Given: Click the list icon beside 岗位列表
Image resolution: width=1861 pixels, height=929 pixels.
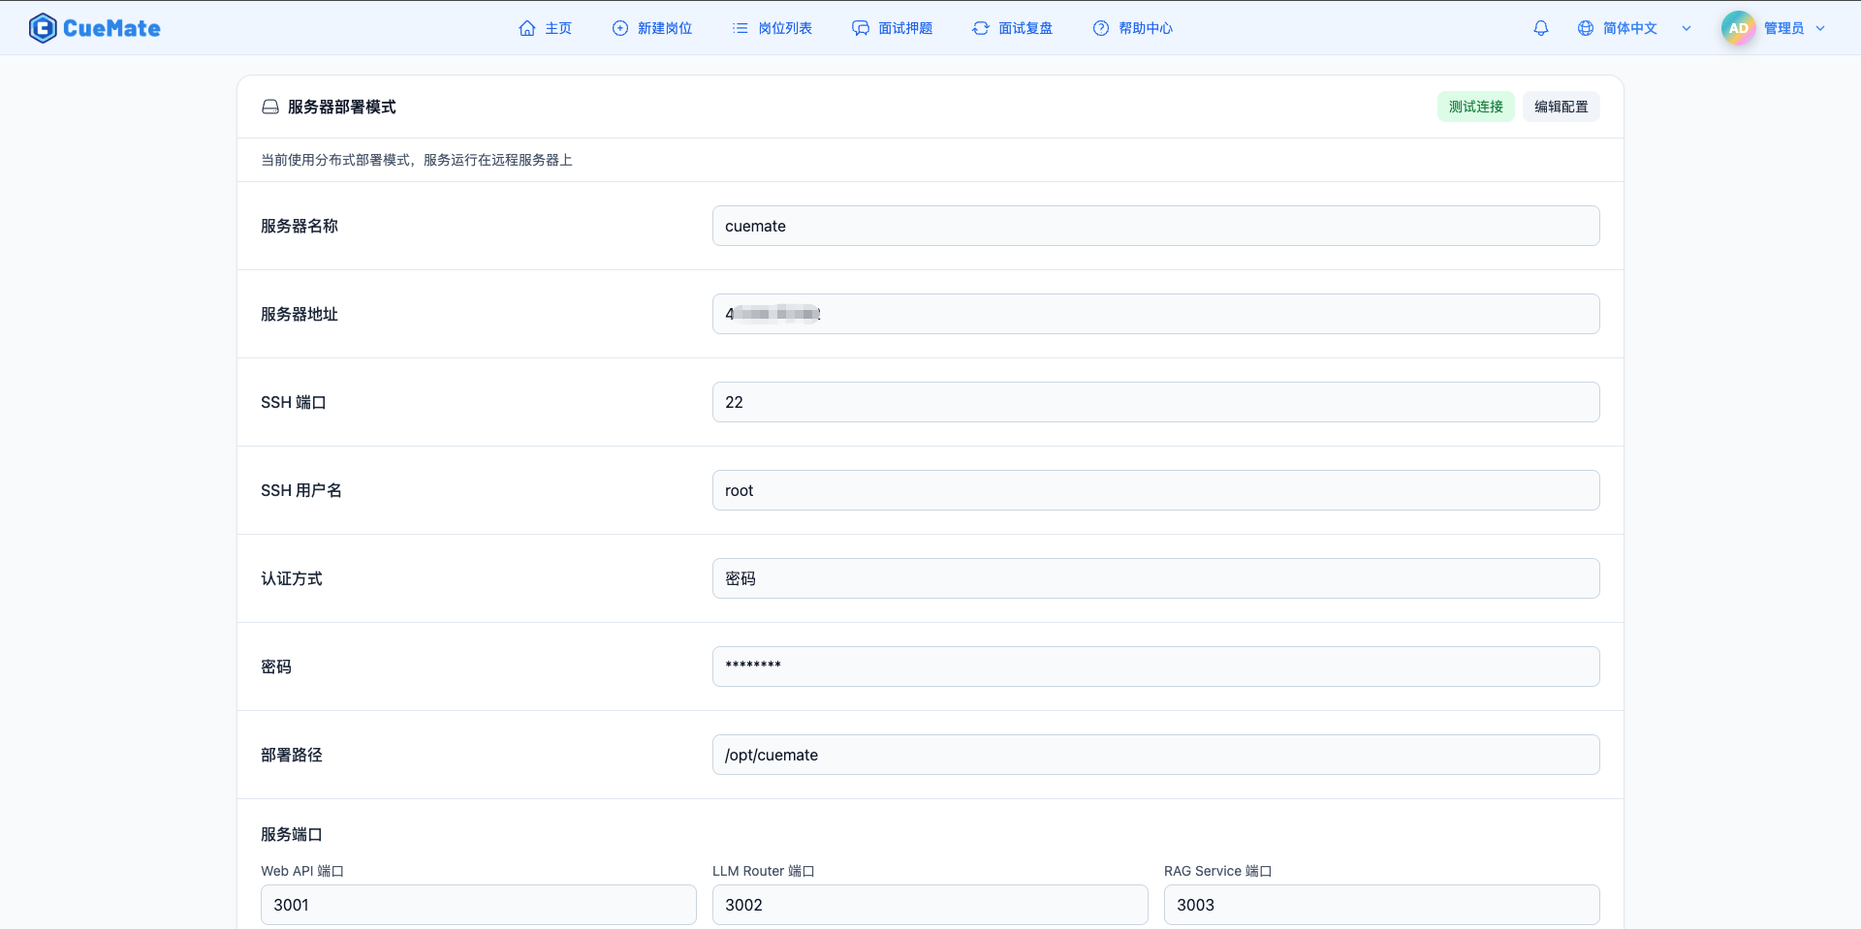Looking at the screenshot, I should click(x=741, y=28).
